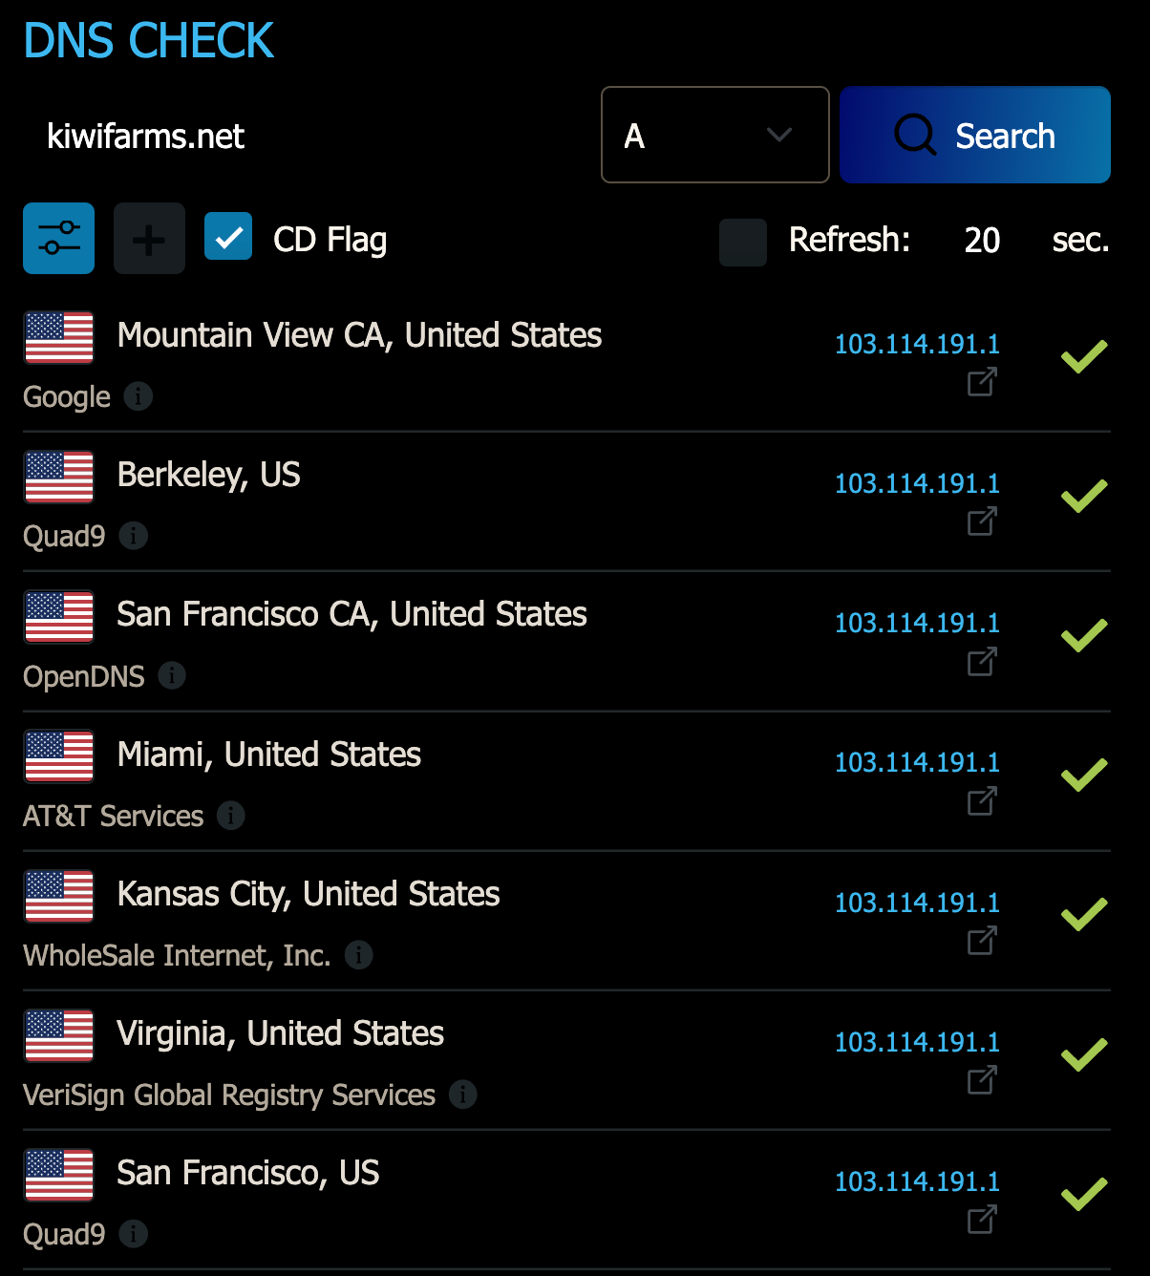Click the Google provider label
This screenshot has width=1150, height=1276.
[x=67, y=396]
